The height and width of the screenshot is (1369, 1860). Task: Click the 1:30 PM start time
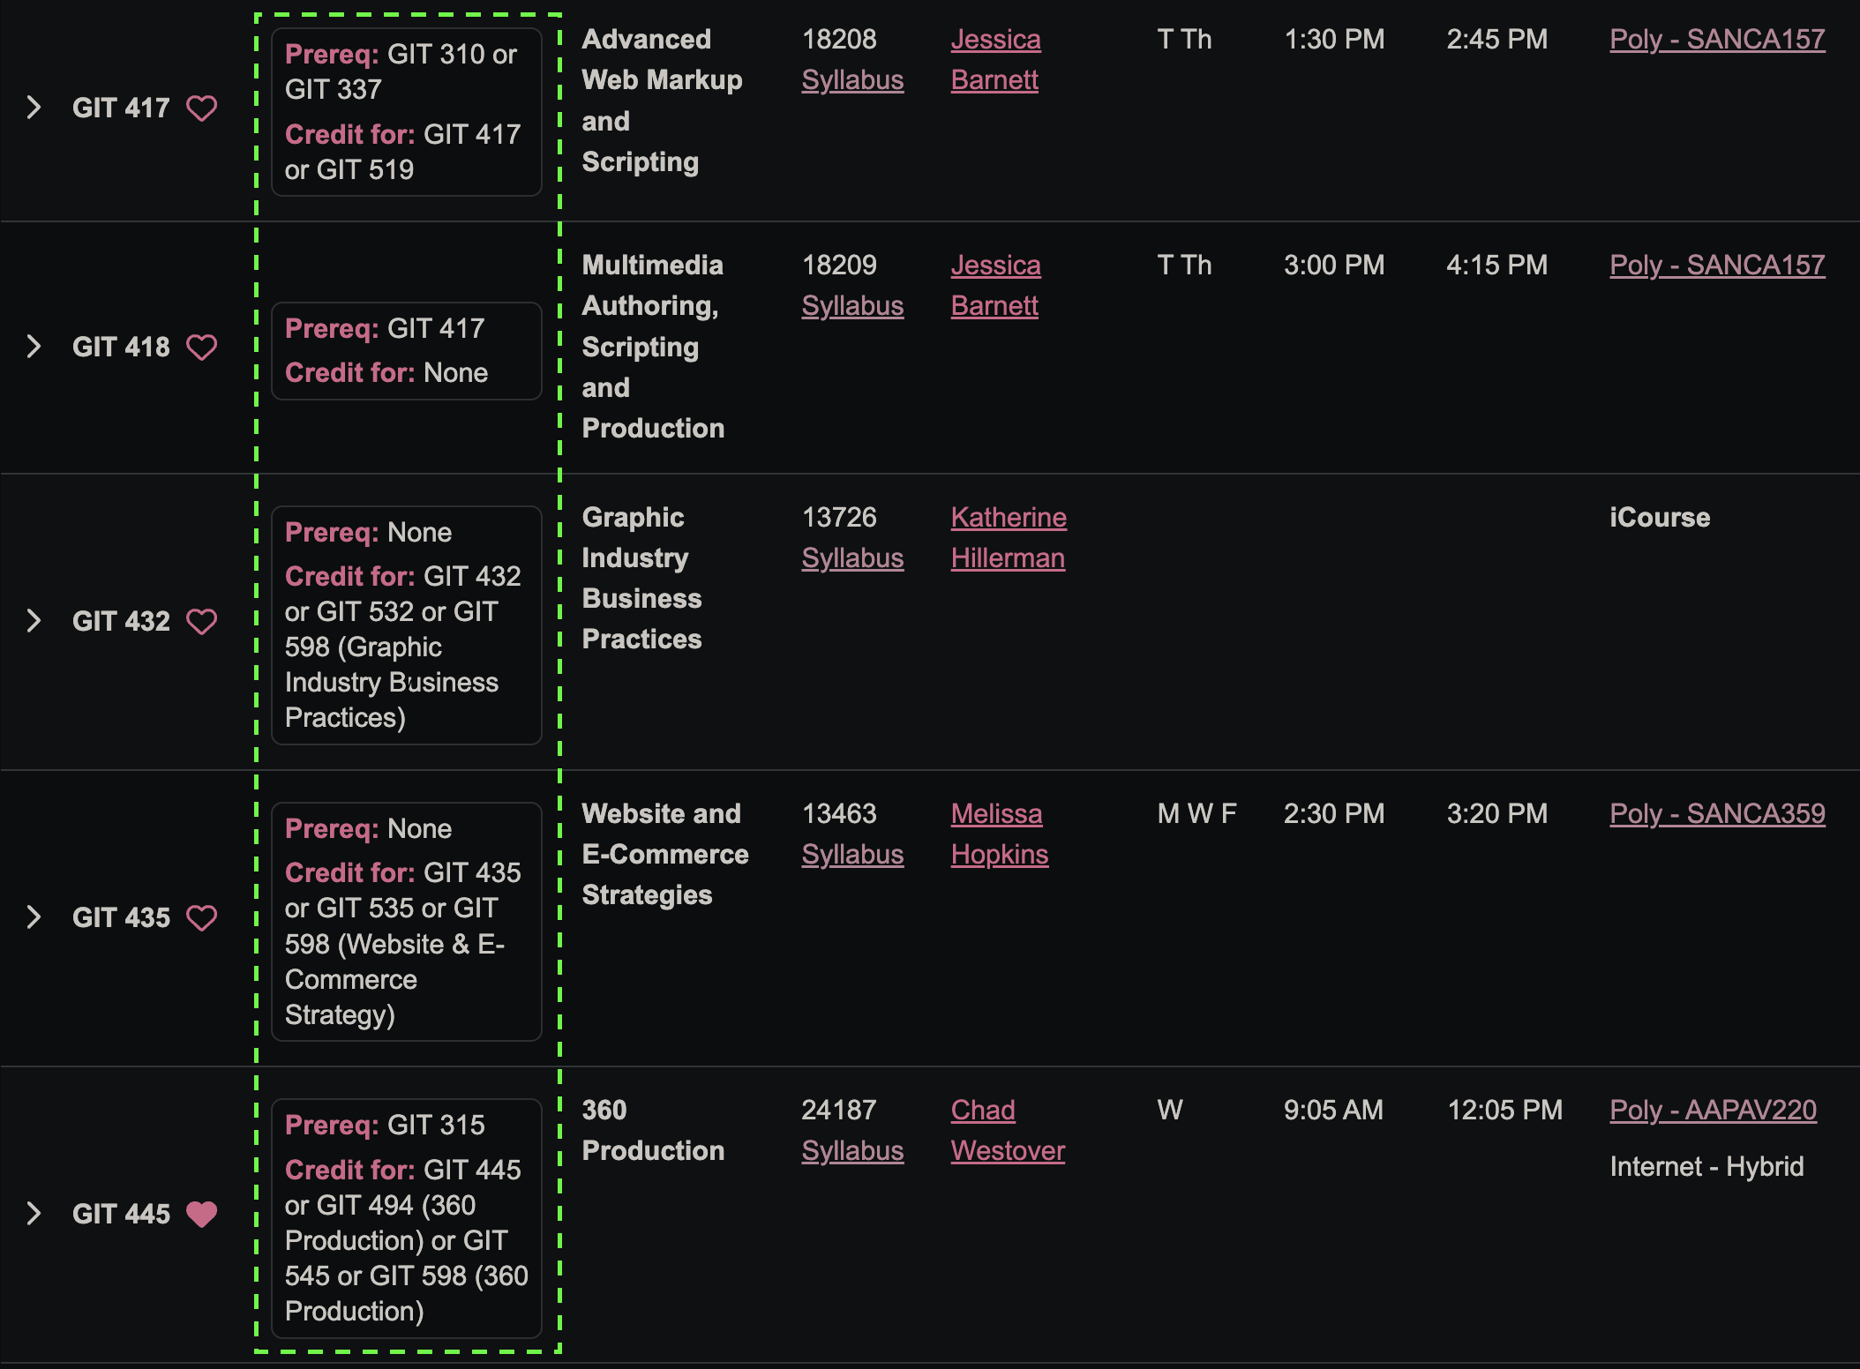coord(1334,40)
